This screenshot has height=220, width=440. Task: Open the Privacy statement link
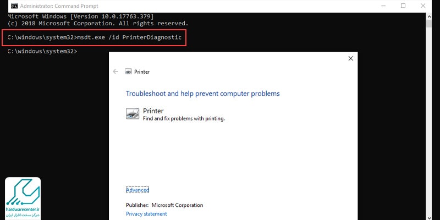[x=146, y=214]
